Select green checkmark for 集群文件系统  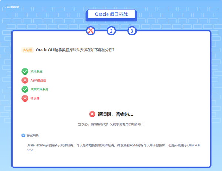pos(25,89)
